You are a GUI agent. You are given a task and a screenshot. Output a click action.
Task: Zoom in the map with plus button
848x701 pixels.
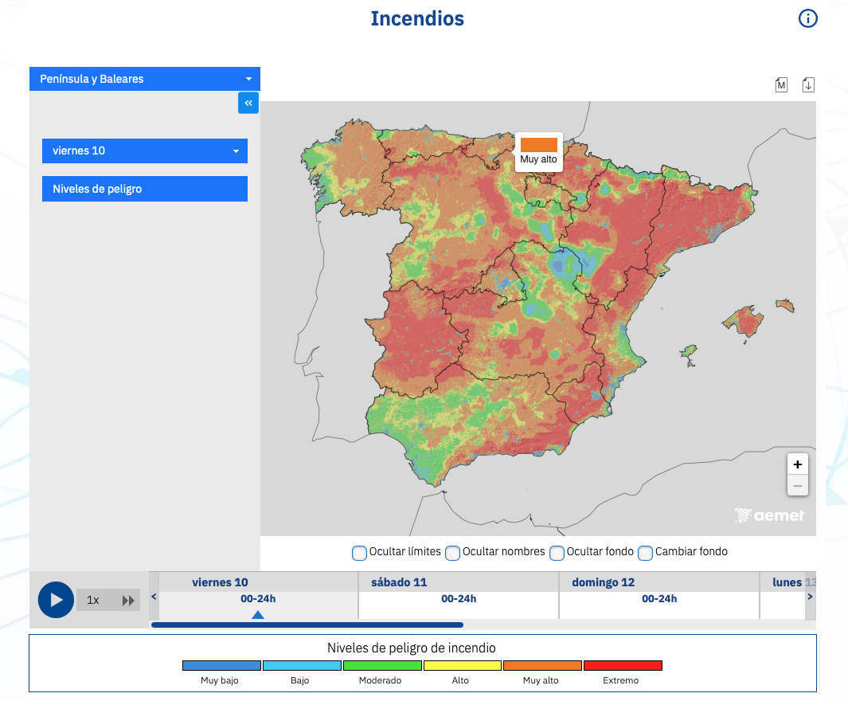pyautogui.click(x=797, y=464)
